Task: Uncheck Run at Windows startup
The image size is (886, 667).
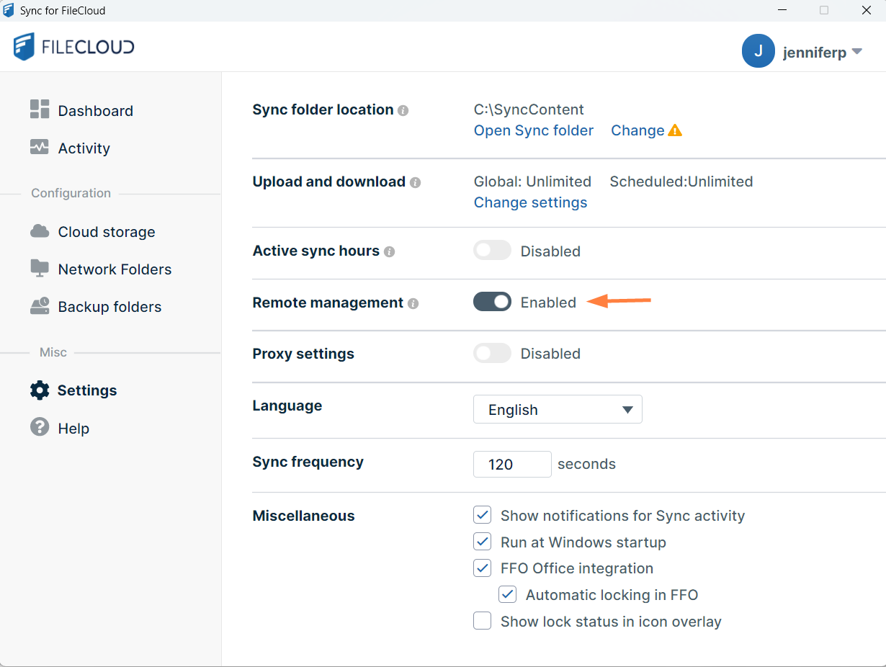Action: coord(483,542)
